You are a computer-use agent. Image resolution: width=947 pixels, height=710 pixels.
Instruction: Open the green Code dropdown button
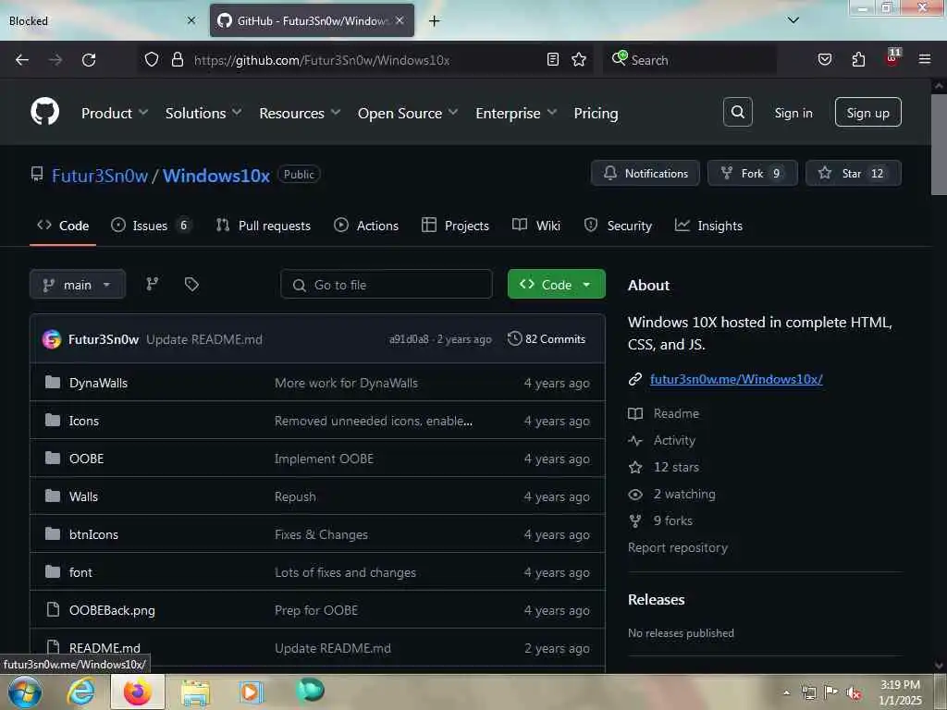coord(556,285)
